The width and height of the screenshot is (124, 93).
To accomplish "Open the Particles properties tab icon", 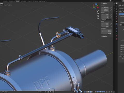I will [x=117, y=26].
